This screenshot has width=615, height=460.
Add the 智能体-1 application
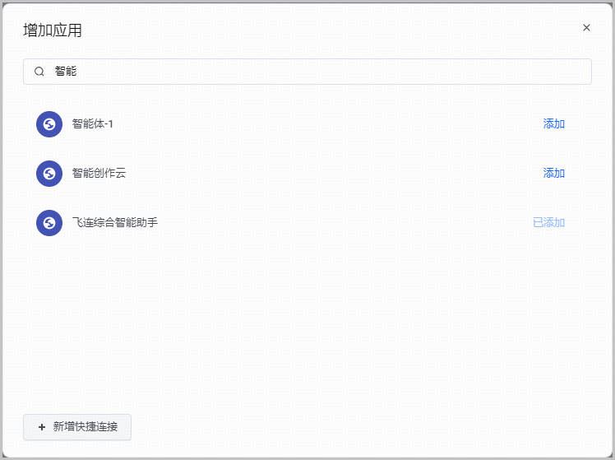[x=554, y=124]
